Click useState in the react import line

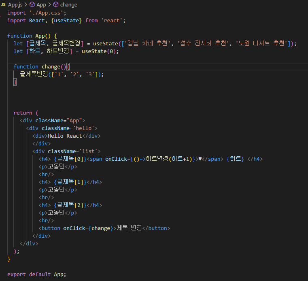click(x=66, y=21)
